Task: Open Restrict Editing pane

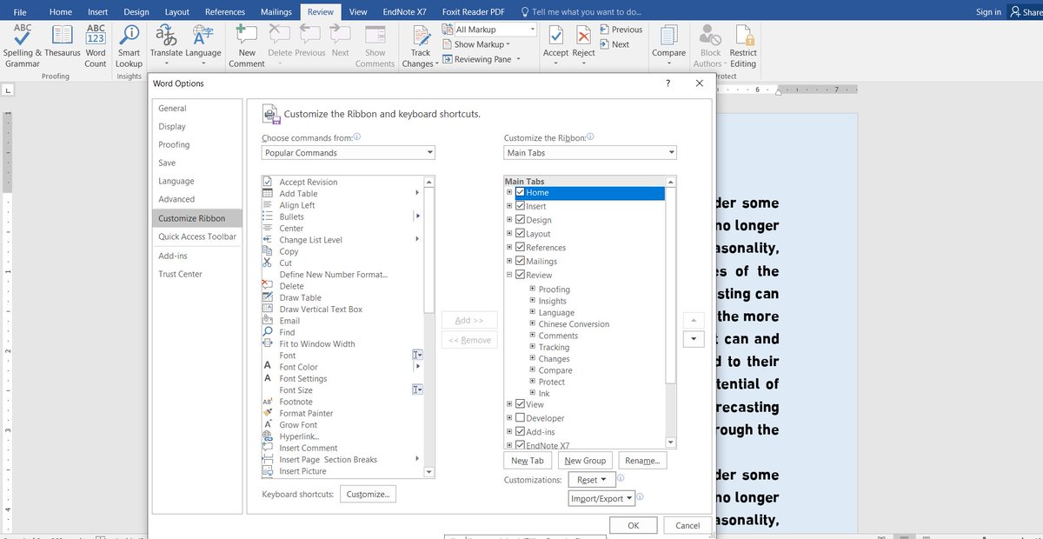Action: (743, 45)
